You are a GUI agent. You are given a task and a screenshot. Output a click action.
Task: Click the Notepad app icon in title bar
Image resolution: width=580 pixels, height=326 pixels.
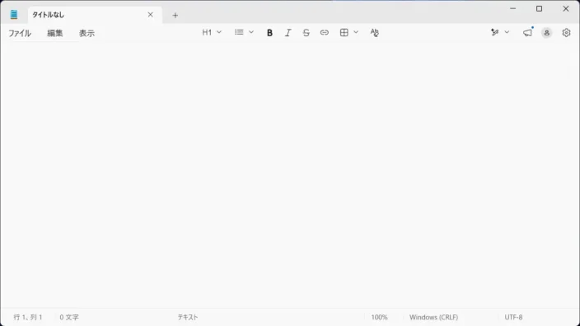tap(14, 15)
